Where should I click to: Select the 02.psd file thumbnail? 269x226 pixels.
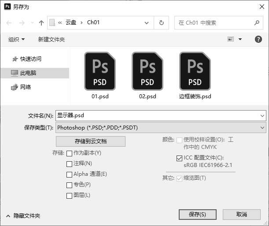147,71
